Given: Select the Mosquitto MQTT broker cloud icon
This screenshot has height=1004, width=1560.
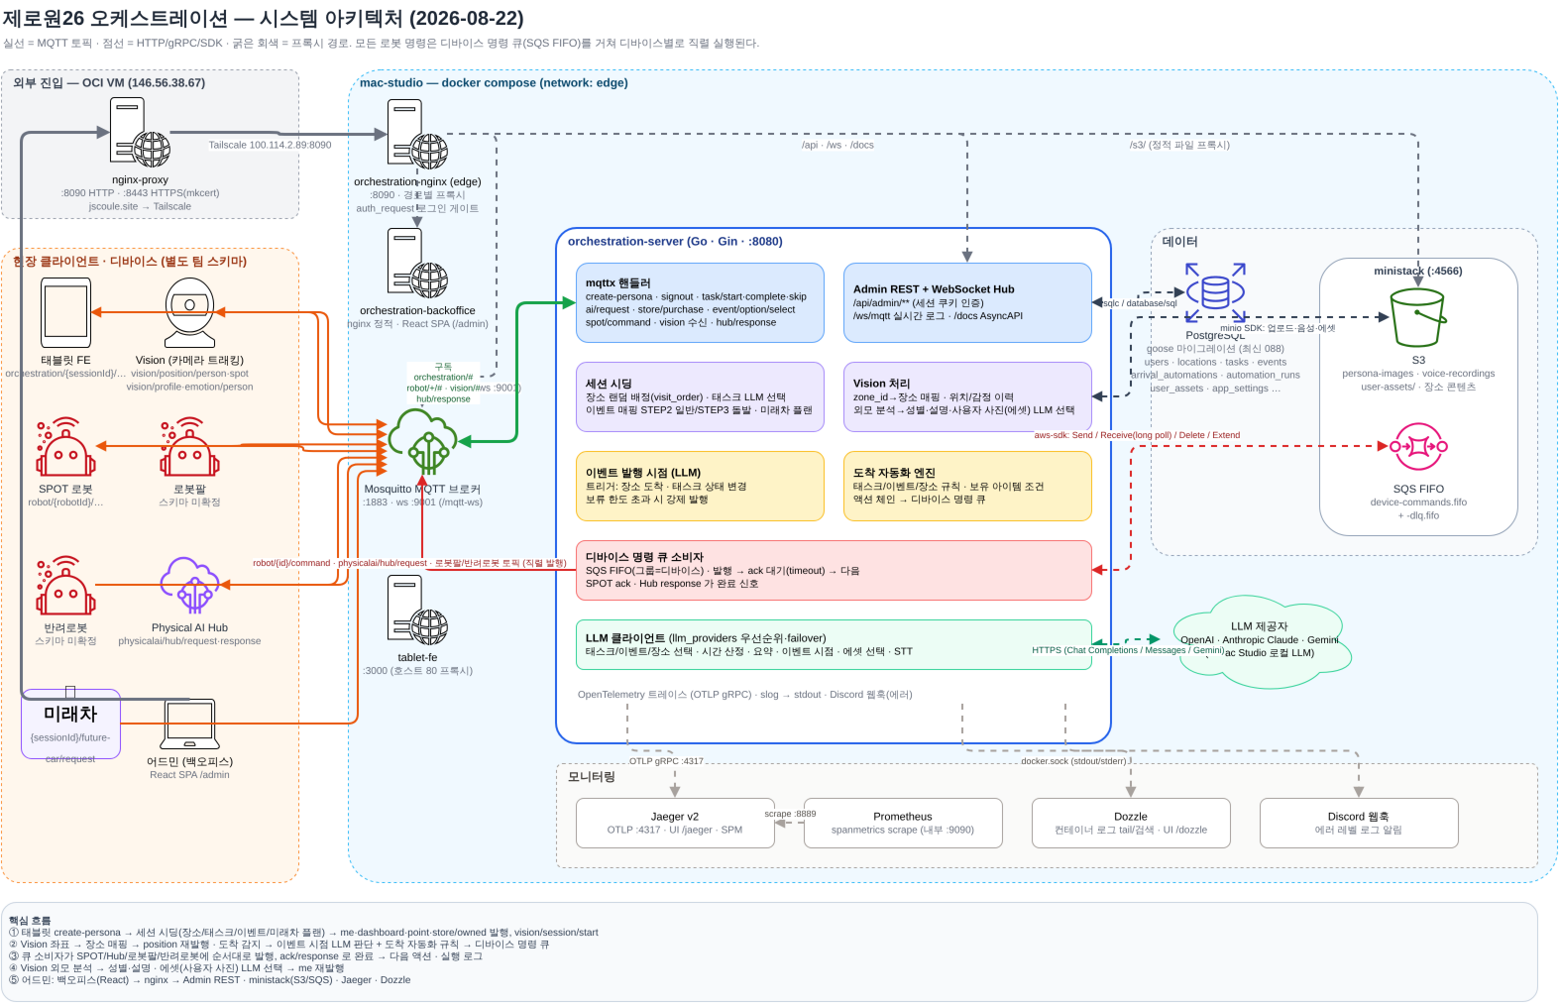Looking at the screenshot, I should pyautogui.click(x=422, y=441).
